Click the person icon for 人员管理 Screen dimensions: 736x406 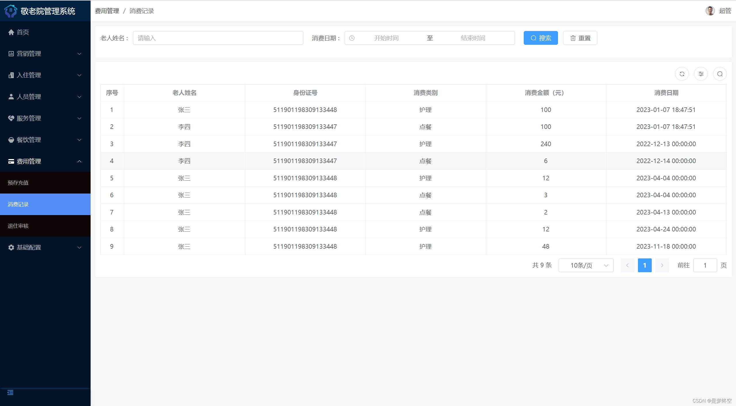coord(11,97)
